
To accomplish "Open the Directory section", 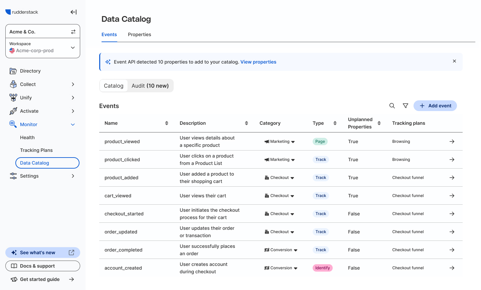I will tap(30, 71).
